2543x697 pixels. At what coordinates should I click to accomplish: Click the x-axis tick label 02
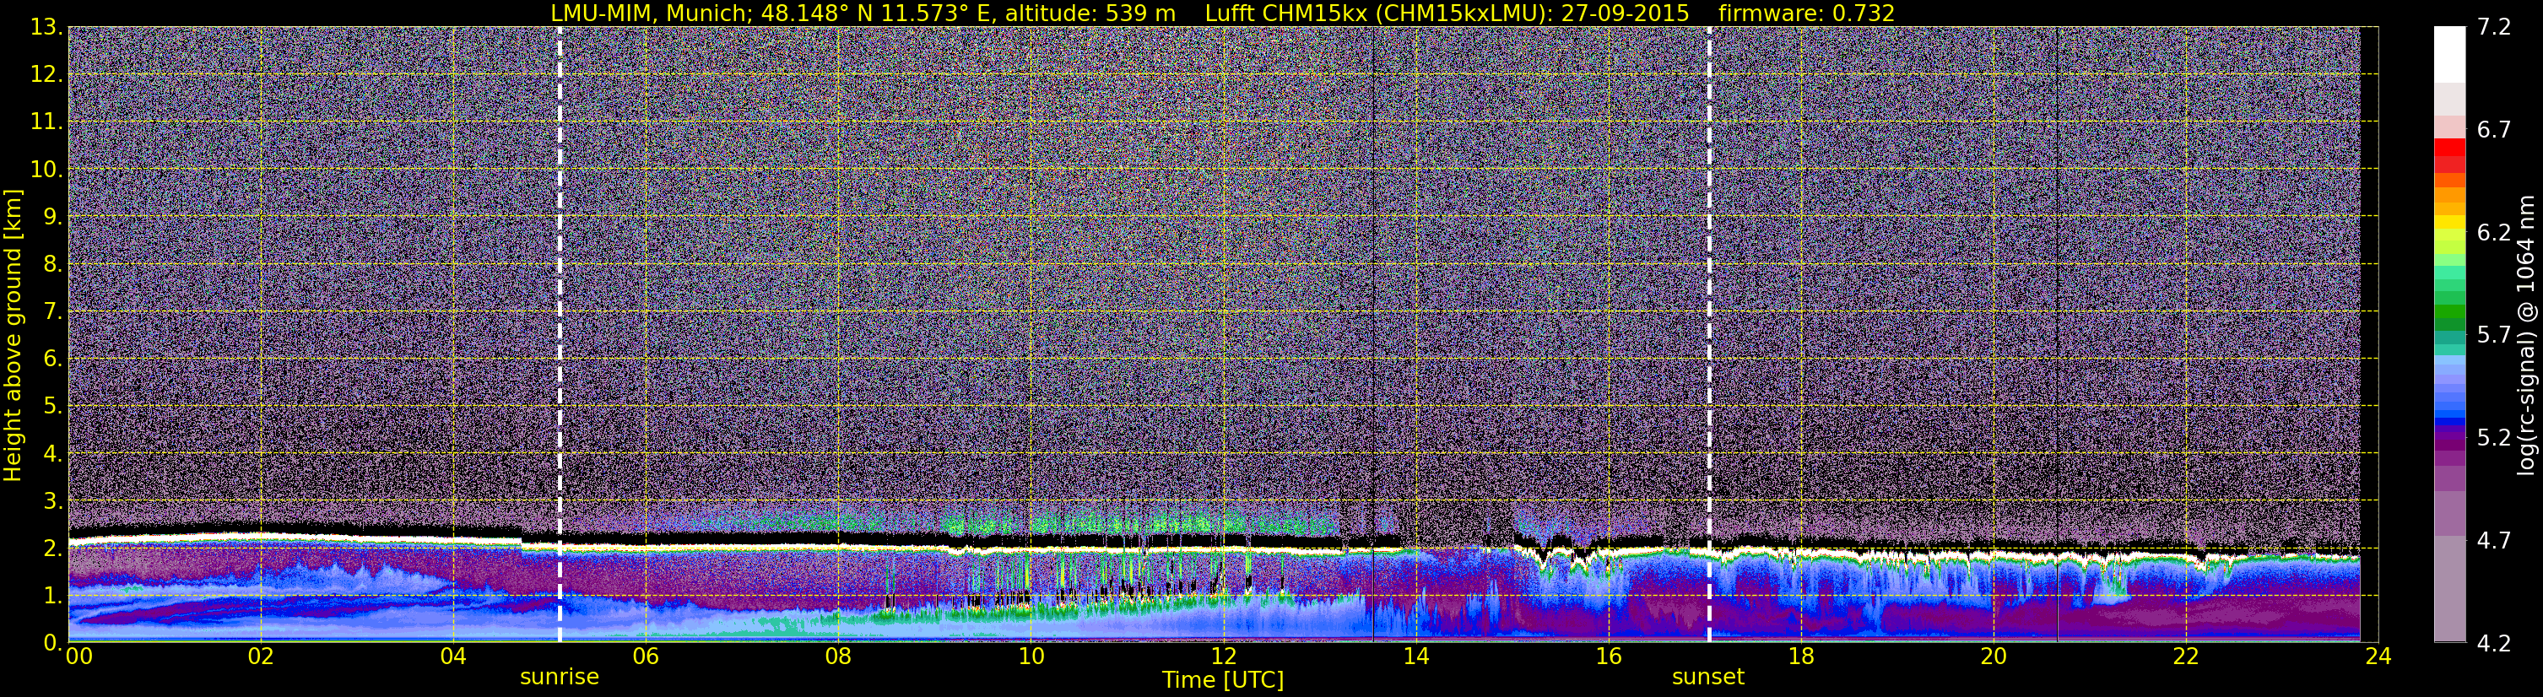click(261, 656)
